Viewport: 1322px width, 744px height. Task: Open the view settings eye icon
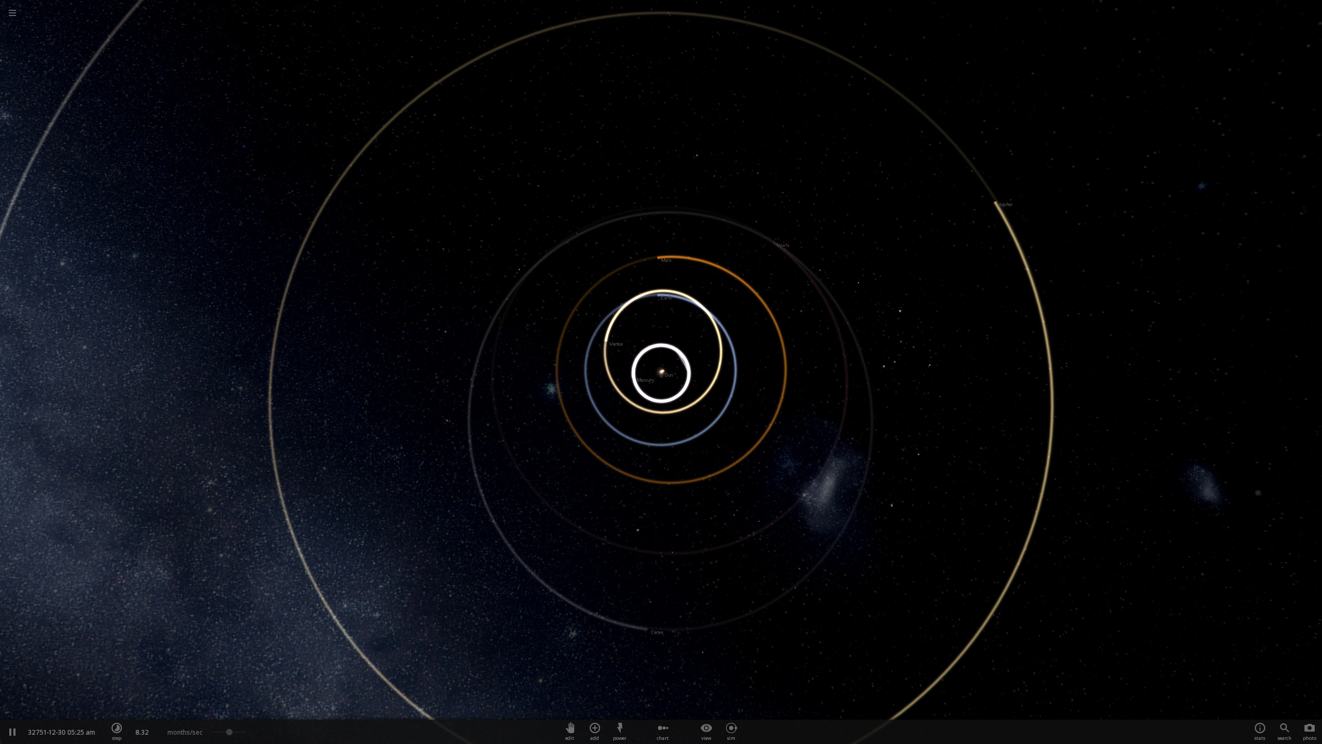coord(706,729)
